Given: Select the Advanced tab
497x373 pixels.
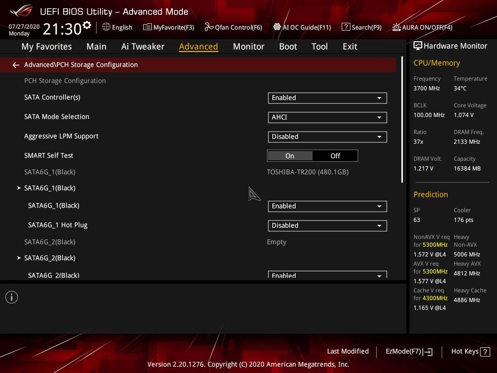Looking at the screenshot, I should pyautogui.click(x=199, y=47).
